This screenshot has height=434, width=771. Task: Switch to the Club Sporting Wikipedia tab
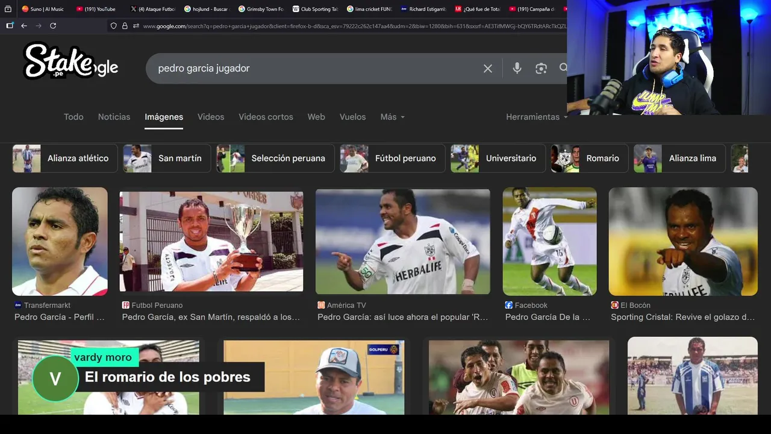coord(314,9)
